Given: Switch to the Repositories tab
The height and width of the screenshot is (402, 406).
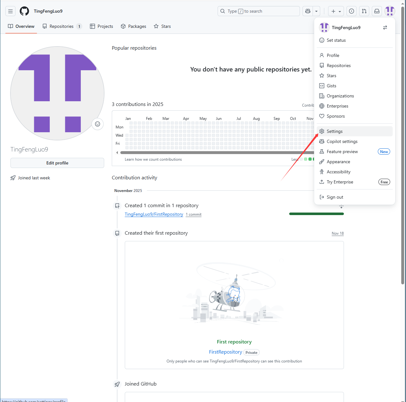Looking at the screenshot, I should pos(62,26).
